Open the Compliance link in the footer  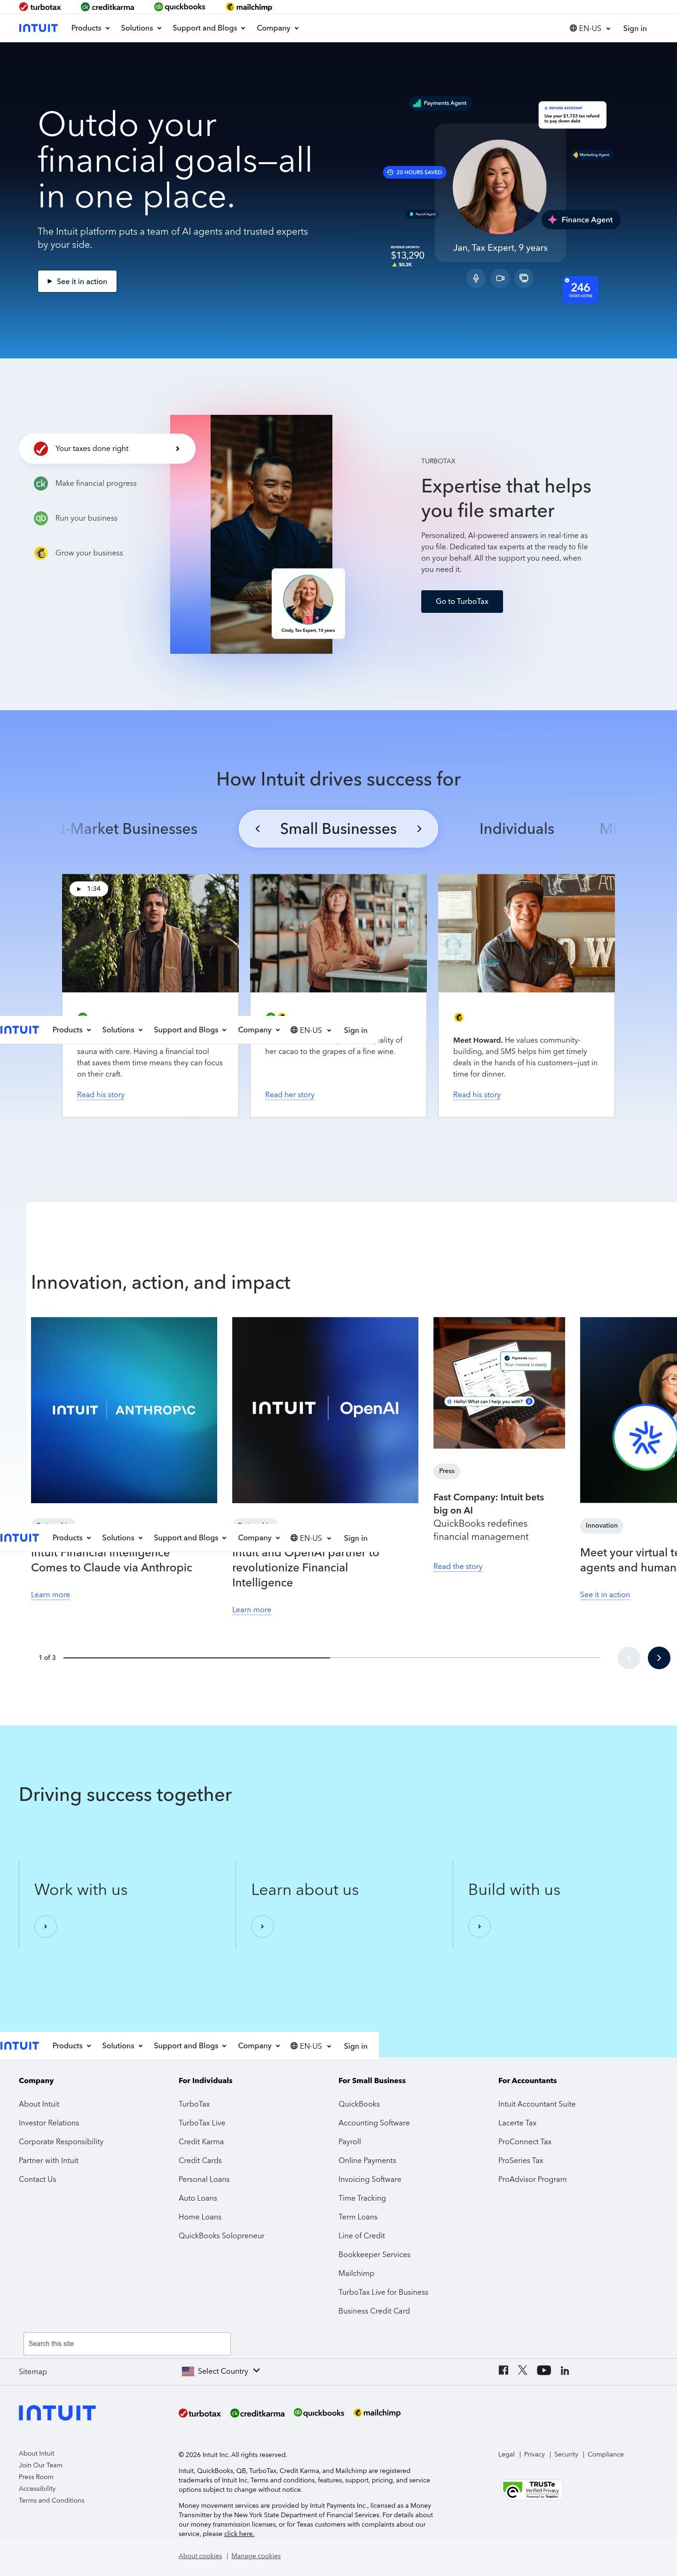pyautogui.click(x=606, y=2454)
